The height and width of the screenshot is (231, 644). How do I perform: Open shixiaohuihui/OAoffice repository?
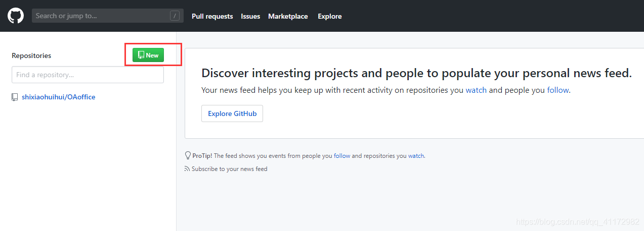(59, 97)
